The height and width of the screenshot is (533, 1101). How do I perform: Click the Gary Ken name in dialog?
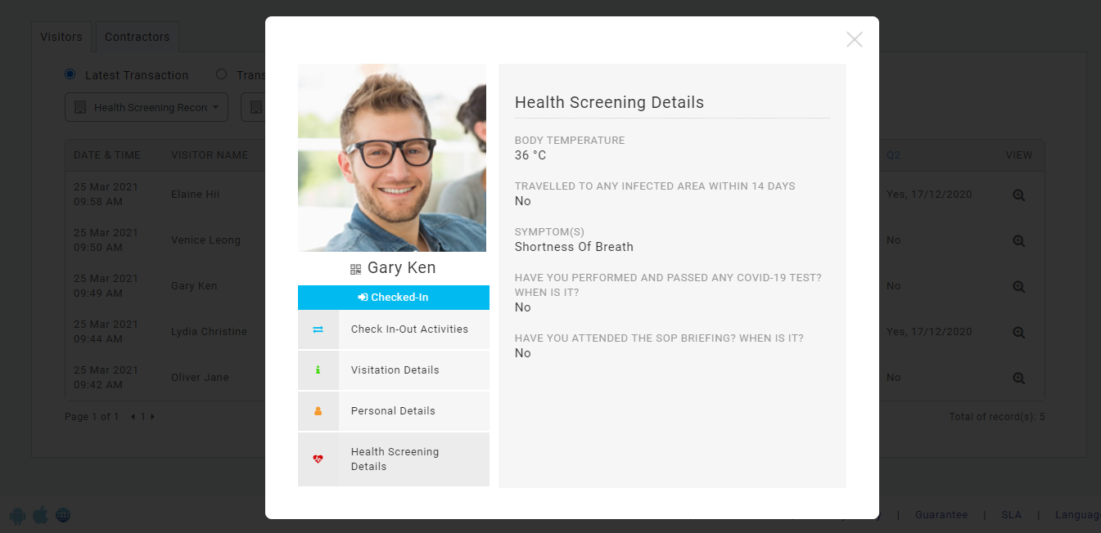click(402, 268)
